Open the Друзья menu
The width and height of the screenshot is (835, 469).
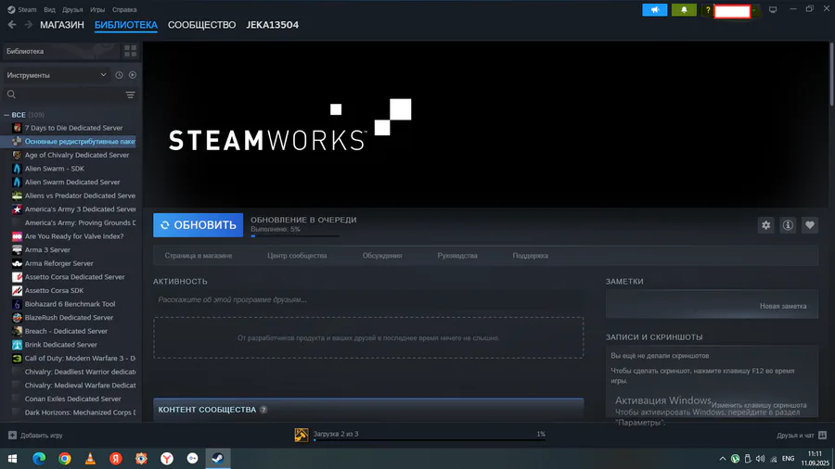72,9
